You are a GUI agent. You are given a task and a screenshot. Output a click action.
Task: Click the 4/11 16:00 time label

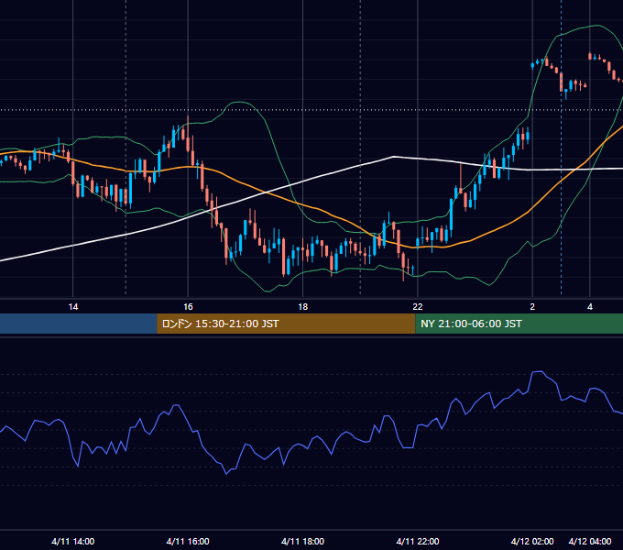click(x=188, y=541)
